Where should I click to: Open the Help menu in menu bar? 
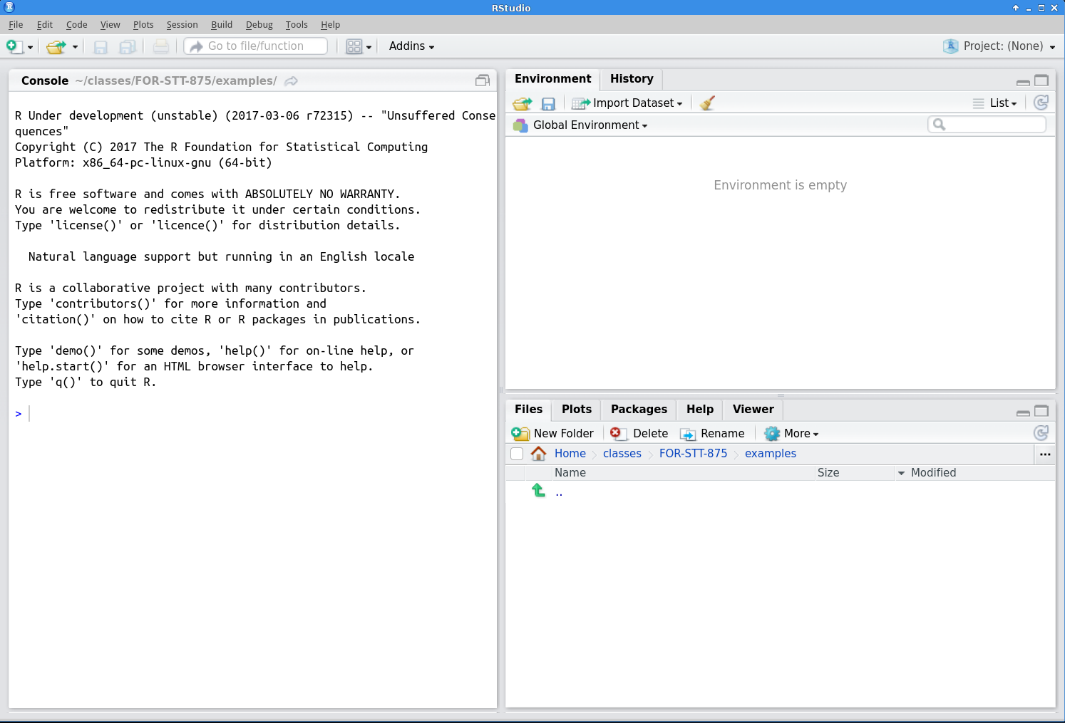(331, 24)
